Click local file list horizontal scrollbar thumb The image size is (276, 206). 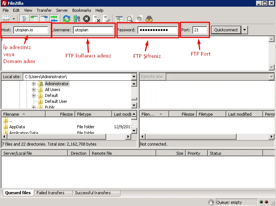(x=56, y=136)
